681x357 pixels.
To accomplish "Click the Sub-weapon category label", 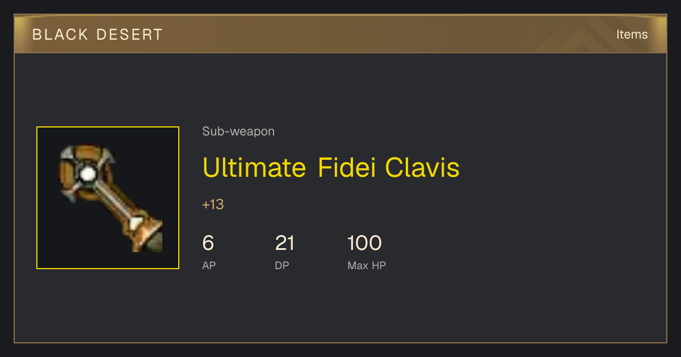I will coord(238,131).
